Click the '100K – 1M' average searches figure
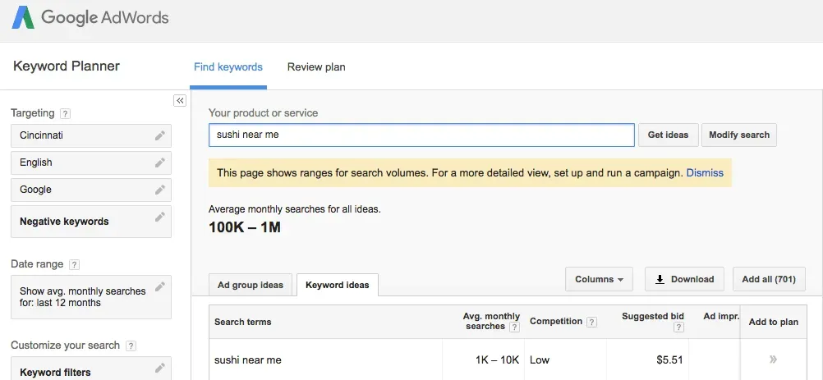The height and width of the screenshot is (380, 823). [x=245, y=227]
